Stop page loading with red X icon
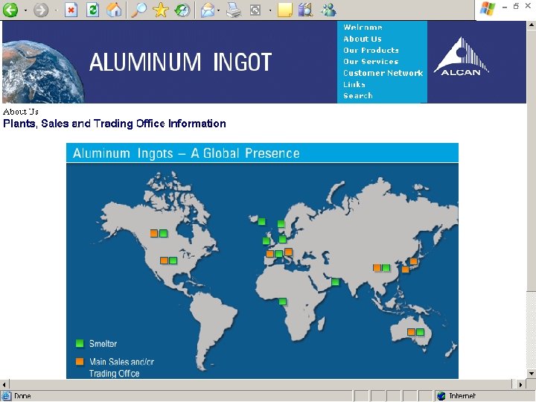The width and height of the screenshot is (536, 402). 71,10
